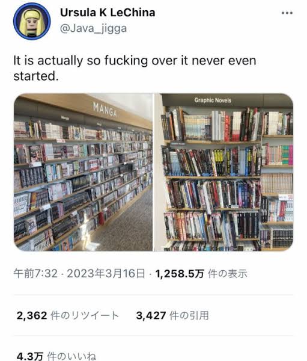The width and height of the screenshot is (307, 361).
Task: Open the three-dot more options menu
Action: pos(287,13)
